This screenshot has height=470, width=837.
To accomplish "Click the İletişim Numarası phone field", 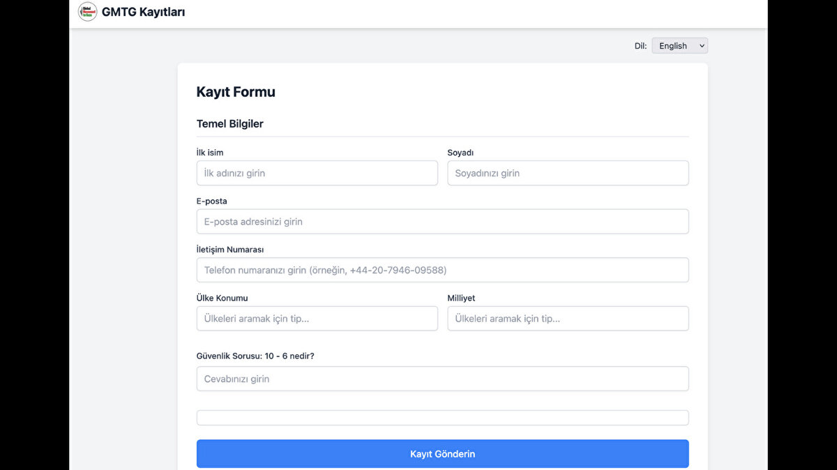I will (442, 270).
